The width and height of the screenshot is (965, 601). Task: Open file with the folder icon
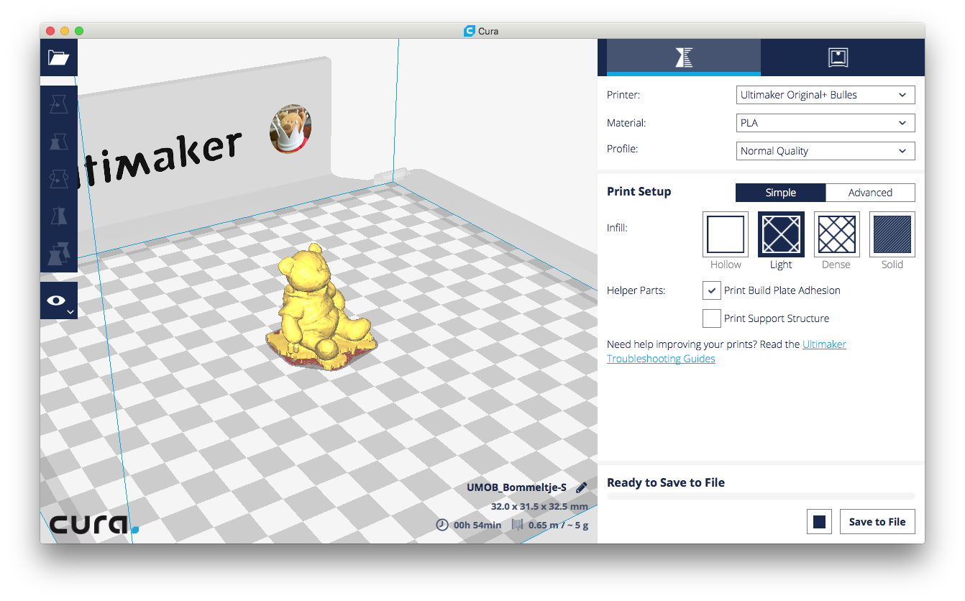(x=58, y=58)
